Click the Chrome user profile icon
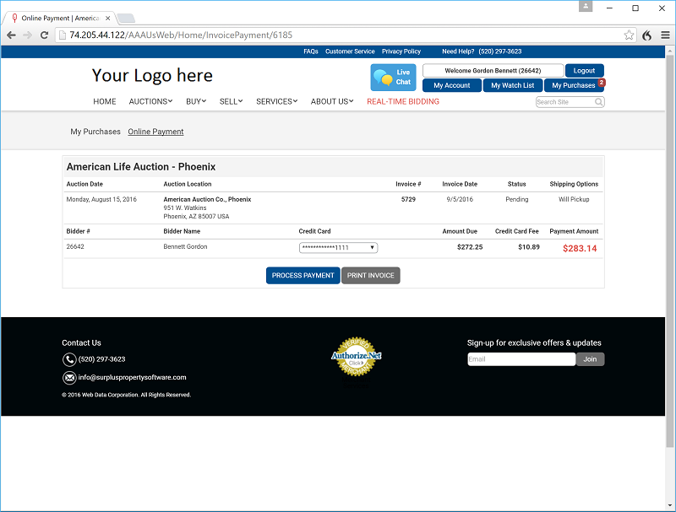Image resolution: width=676 pixels, height=512 pixels. (586, 7)
